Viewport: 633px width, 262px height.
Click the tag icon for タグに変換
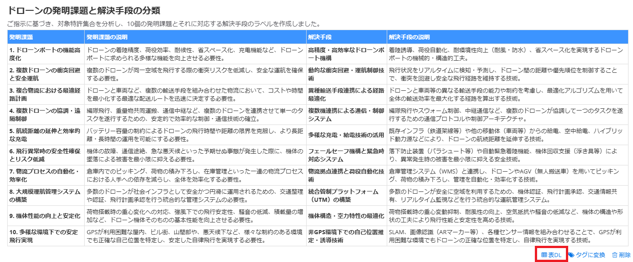571,255
